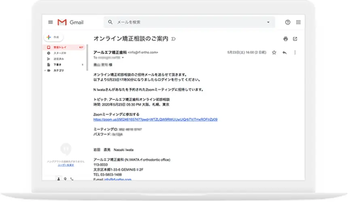Click the Hangouts find user link
The image size is (348, 202).
tap(66, 165)
